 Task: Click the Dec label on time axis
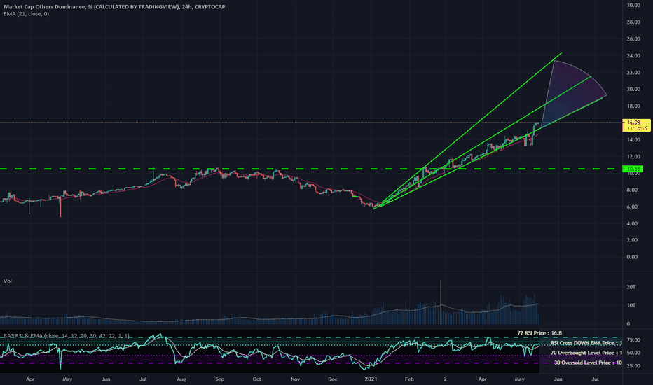[332, 379]
